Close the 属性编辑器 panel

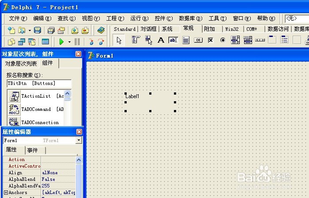click(79, 132)
